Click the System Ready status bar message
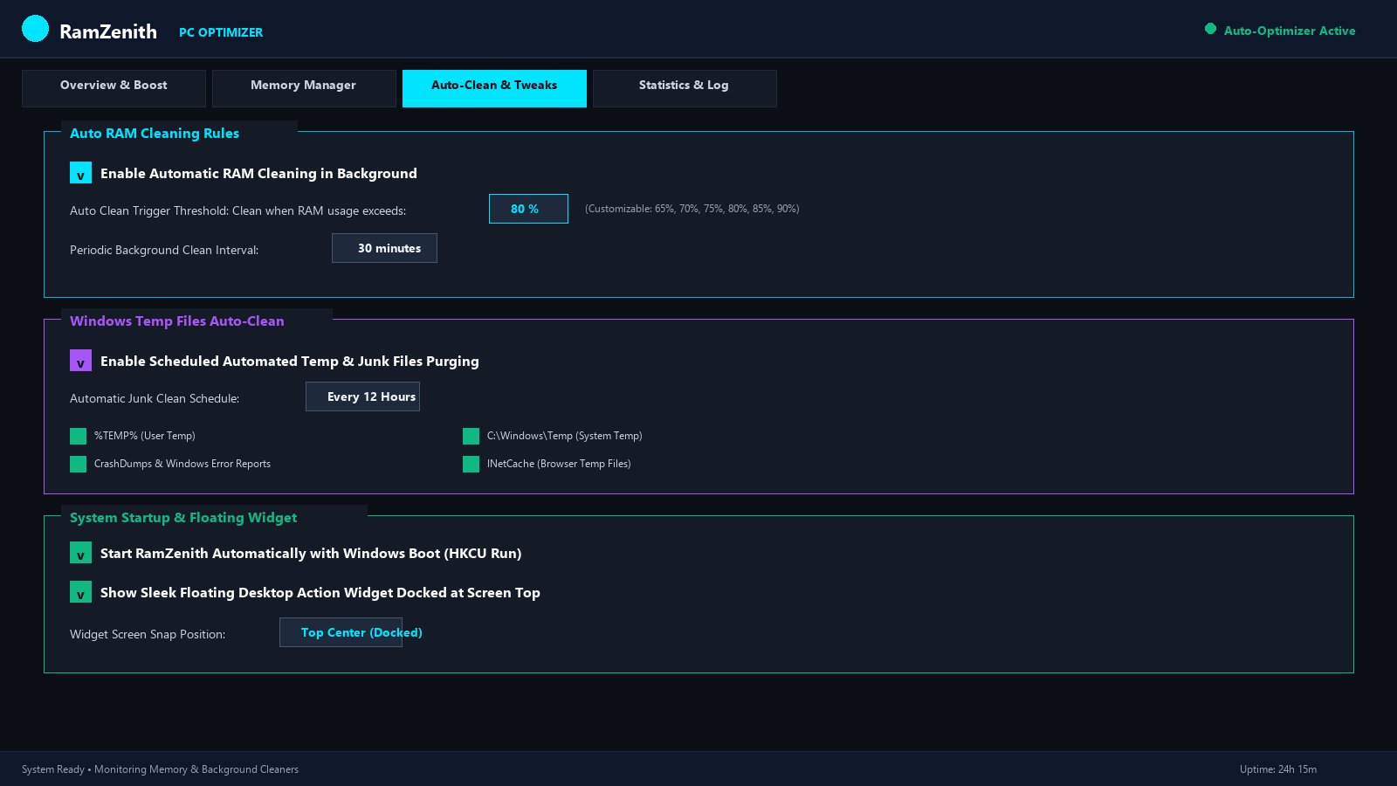1397x786 pixels. pos(160,769)
